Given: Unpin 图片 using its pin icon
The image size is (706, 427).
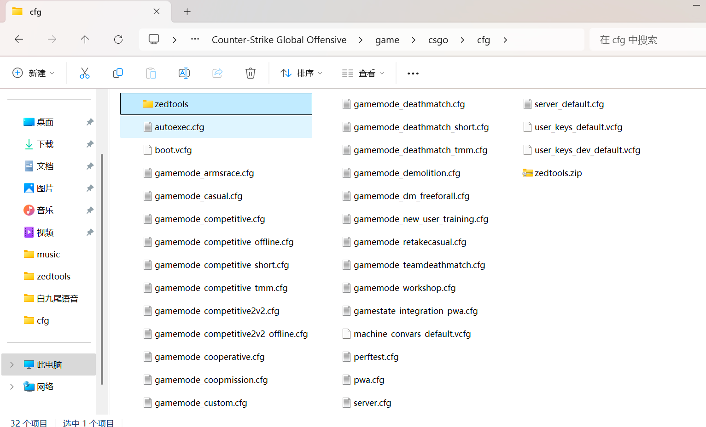Looking at the screenshot, I should point(90,188).
